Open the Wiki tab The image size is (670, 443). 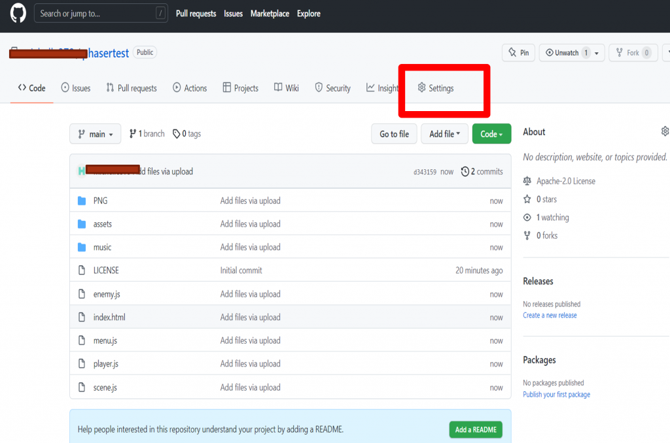pyautogui.click(x=287, y=88)
